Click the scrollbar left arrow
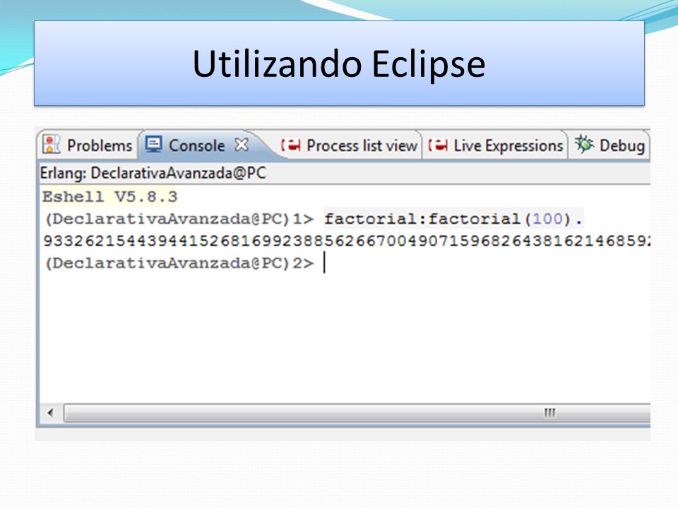Image resolution: width=678 pixels, height=508 pixels. pos(51,413)
